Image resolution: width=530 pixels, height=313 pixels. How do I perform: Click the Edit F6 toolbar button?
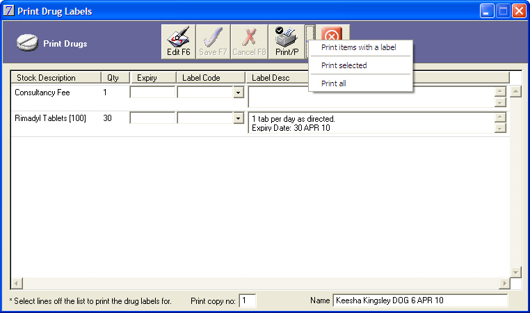tap(179, 42)
